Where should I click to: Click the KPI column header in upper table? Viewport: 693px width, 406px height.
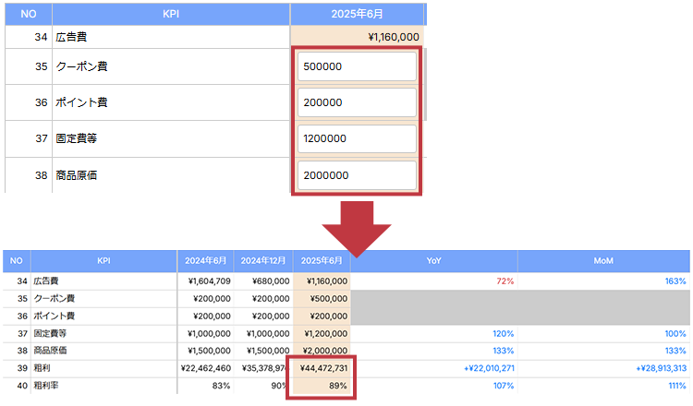[x=171, y=14]
